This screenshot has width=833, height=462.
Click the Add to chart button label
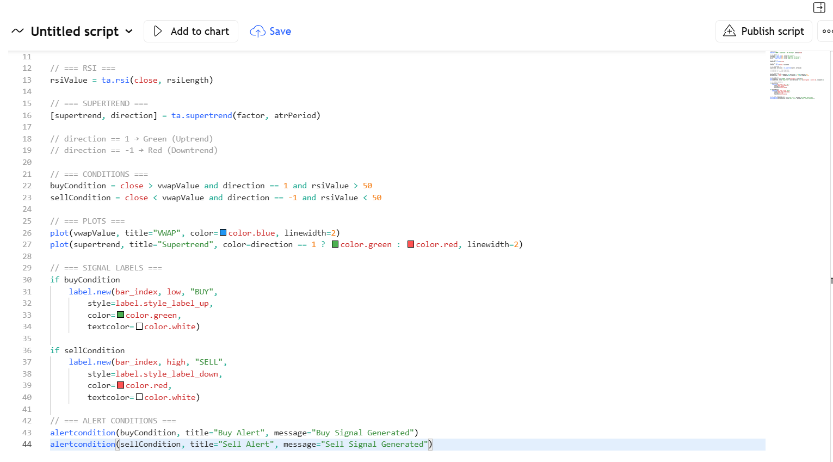click(x=200, y=32)
